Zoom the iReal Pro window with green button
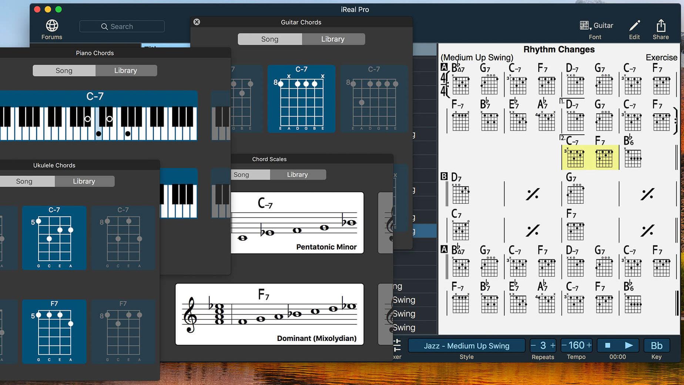The height and width of the screenshot is (385, 684). coord(58,9)
